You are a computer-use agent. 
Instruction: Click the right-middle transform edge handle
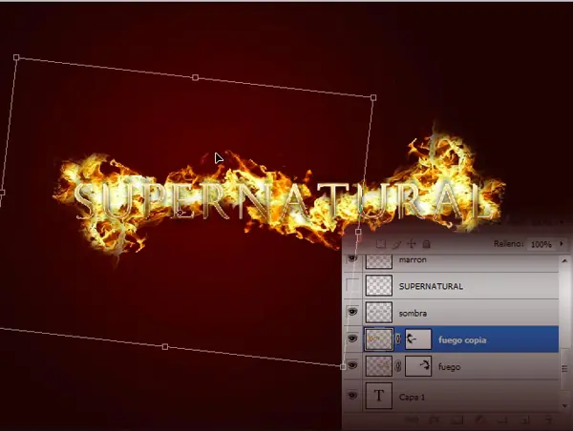click(x=358, y=232)
